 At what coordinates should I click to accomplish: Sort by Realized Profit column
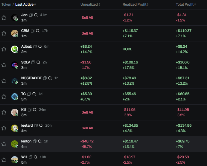tap(136, 5)
